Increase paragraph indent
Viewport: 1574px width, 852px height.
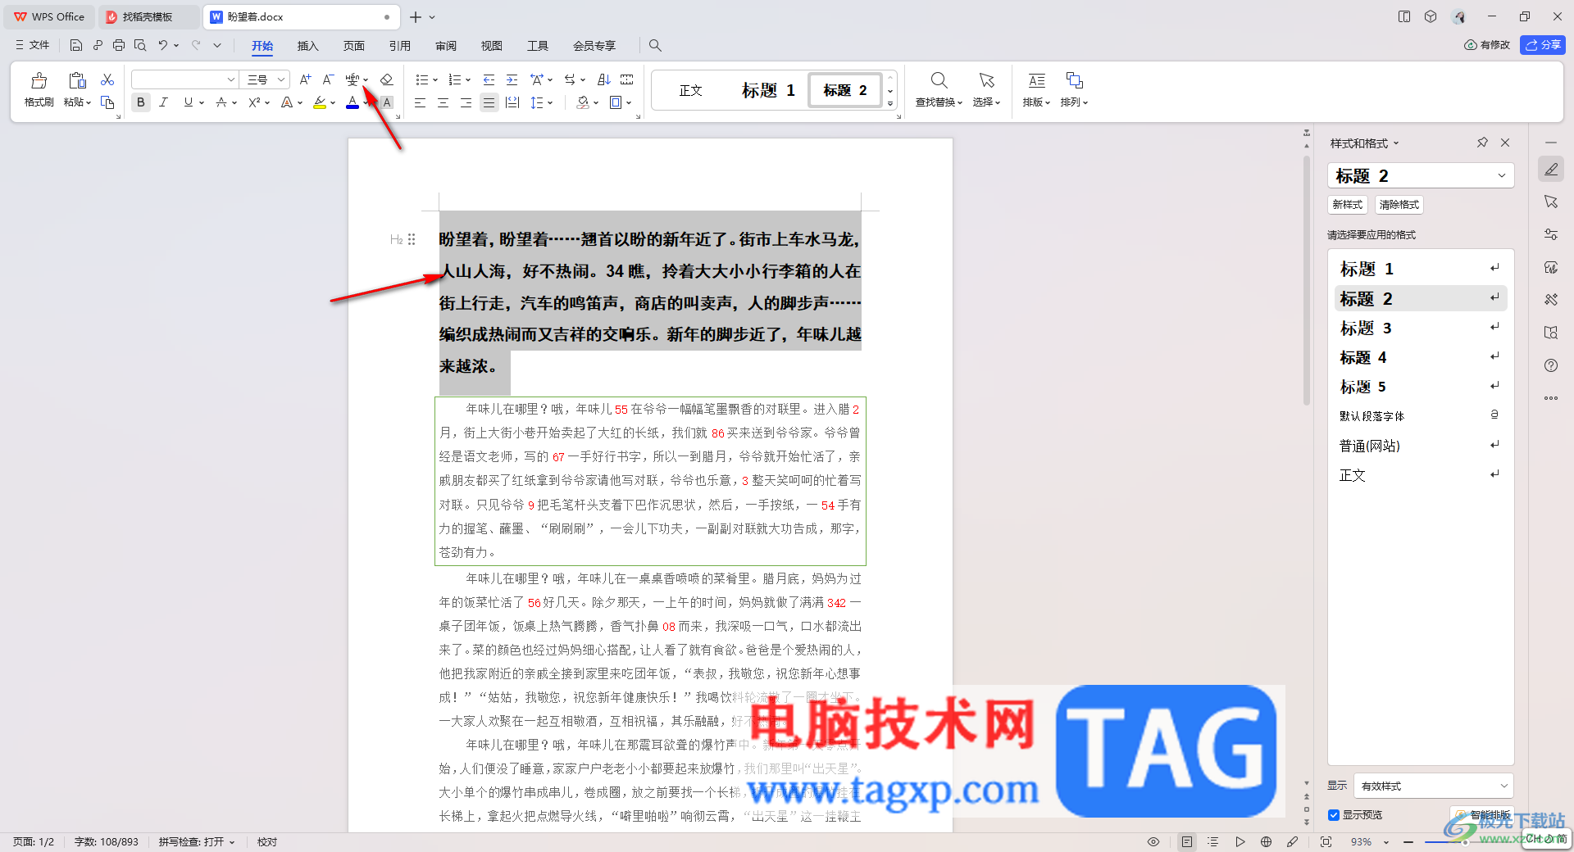(512, 79)
